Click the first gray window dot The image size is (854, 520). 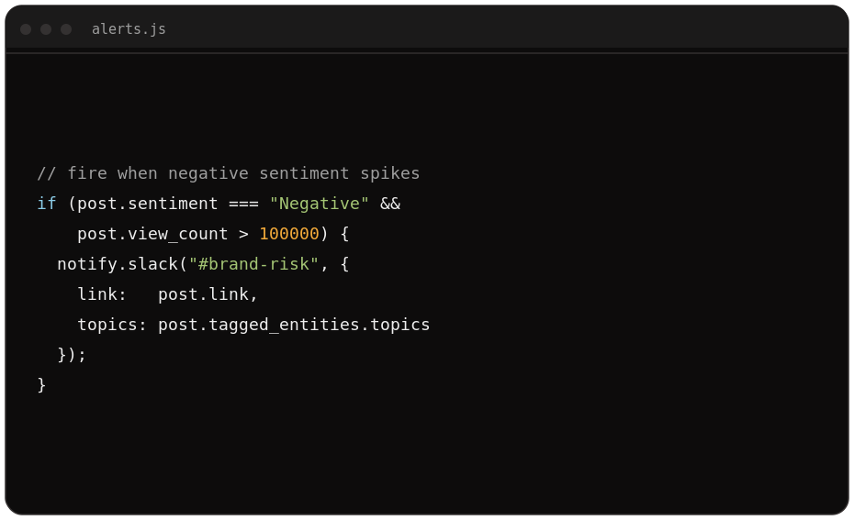(26, 29)
